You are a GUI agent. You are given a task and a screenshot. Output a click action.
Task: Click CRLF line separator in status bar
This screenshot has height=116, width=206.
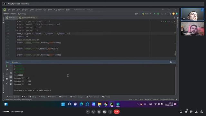pyautogui.click(x=135, y=100)
